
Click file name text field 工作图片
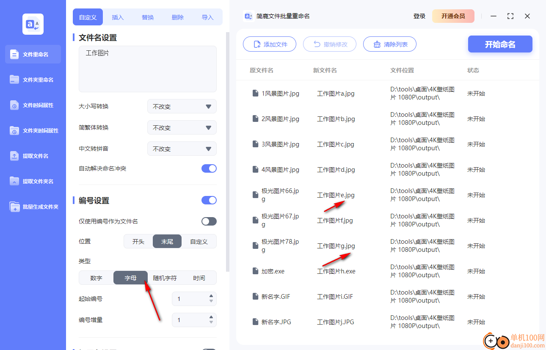(x=148, y=69)
